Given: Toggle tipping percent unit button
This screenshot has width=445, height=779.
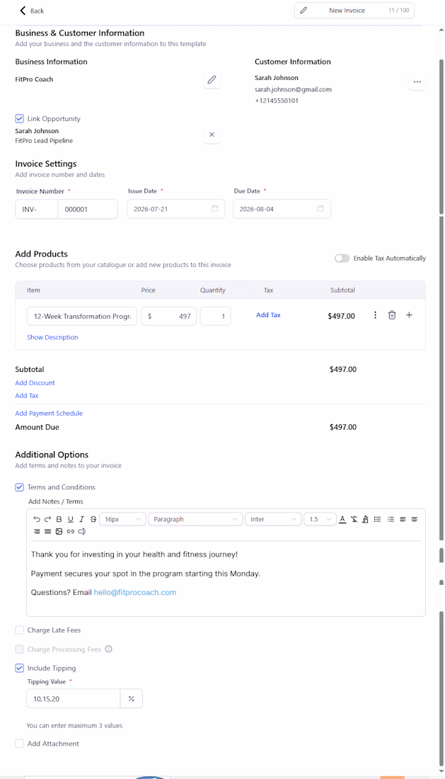Looking at the screenshot, I should pyautogui.click(x=132, y=698).
